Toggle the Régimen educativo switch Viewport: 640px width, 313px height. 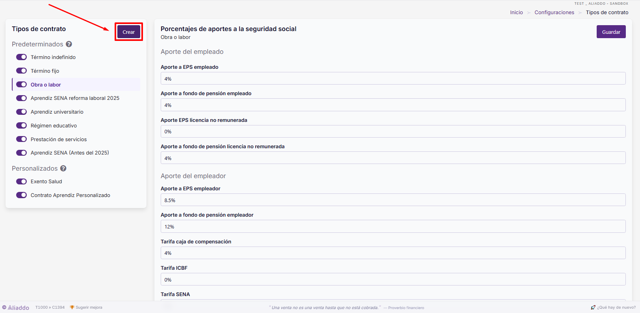(x=21, y=125)
